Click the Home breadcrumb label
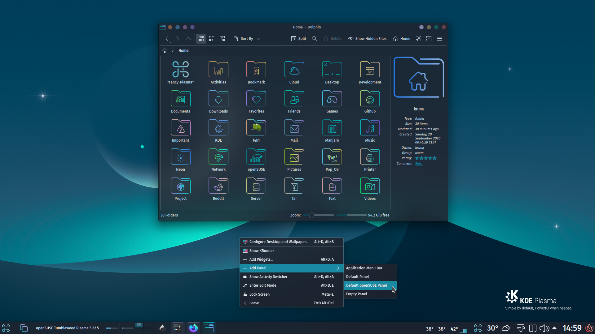Viewport: 595px width, 334px height. click(x=183, y=51)
